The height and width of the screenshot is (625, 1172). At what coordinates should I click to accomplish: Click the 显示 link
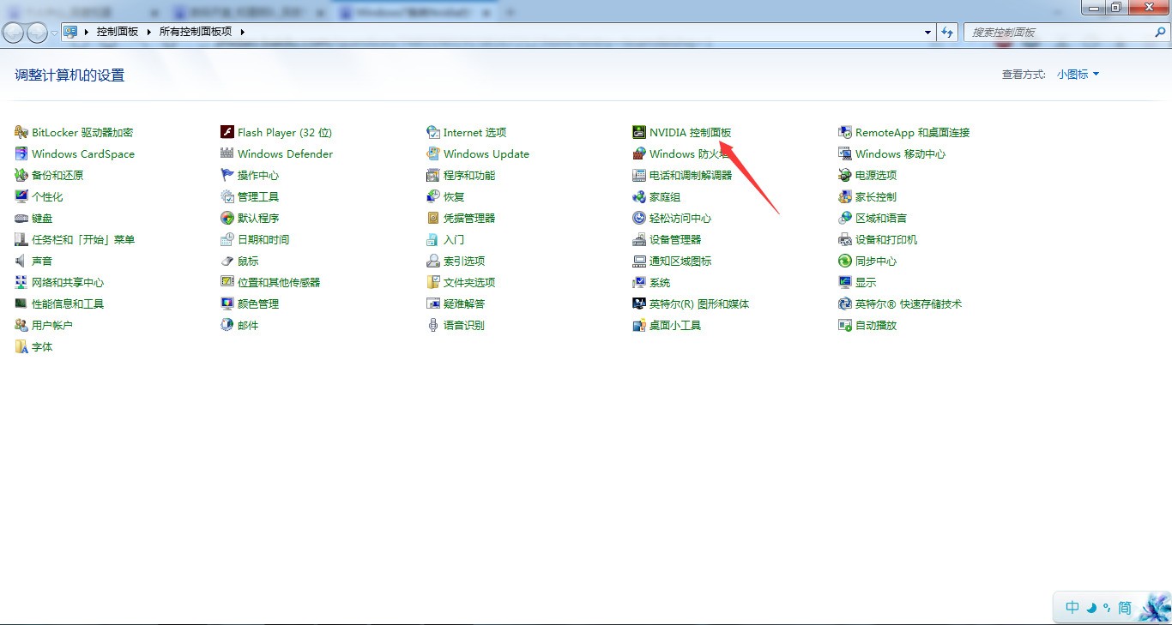(x=866, y=282)
